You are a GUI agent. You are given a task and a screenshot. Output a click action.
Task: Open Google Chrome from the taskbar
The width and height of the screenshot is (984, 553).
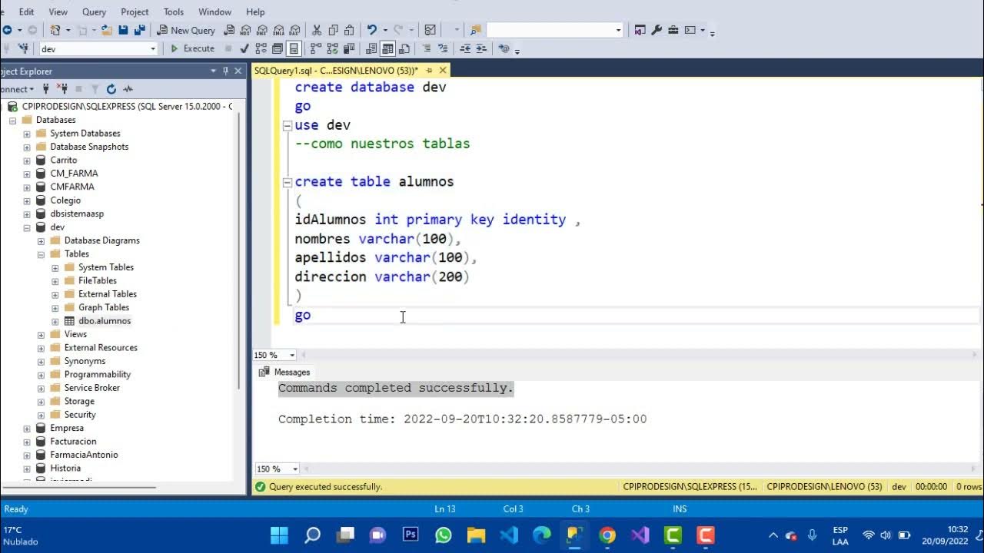click(607, 535)
